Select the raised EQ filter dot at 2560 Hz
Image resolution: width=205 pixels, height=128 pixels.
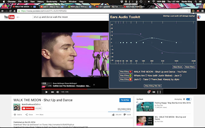tap(152, 38)
